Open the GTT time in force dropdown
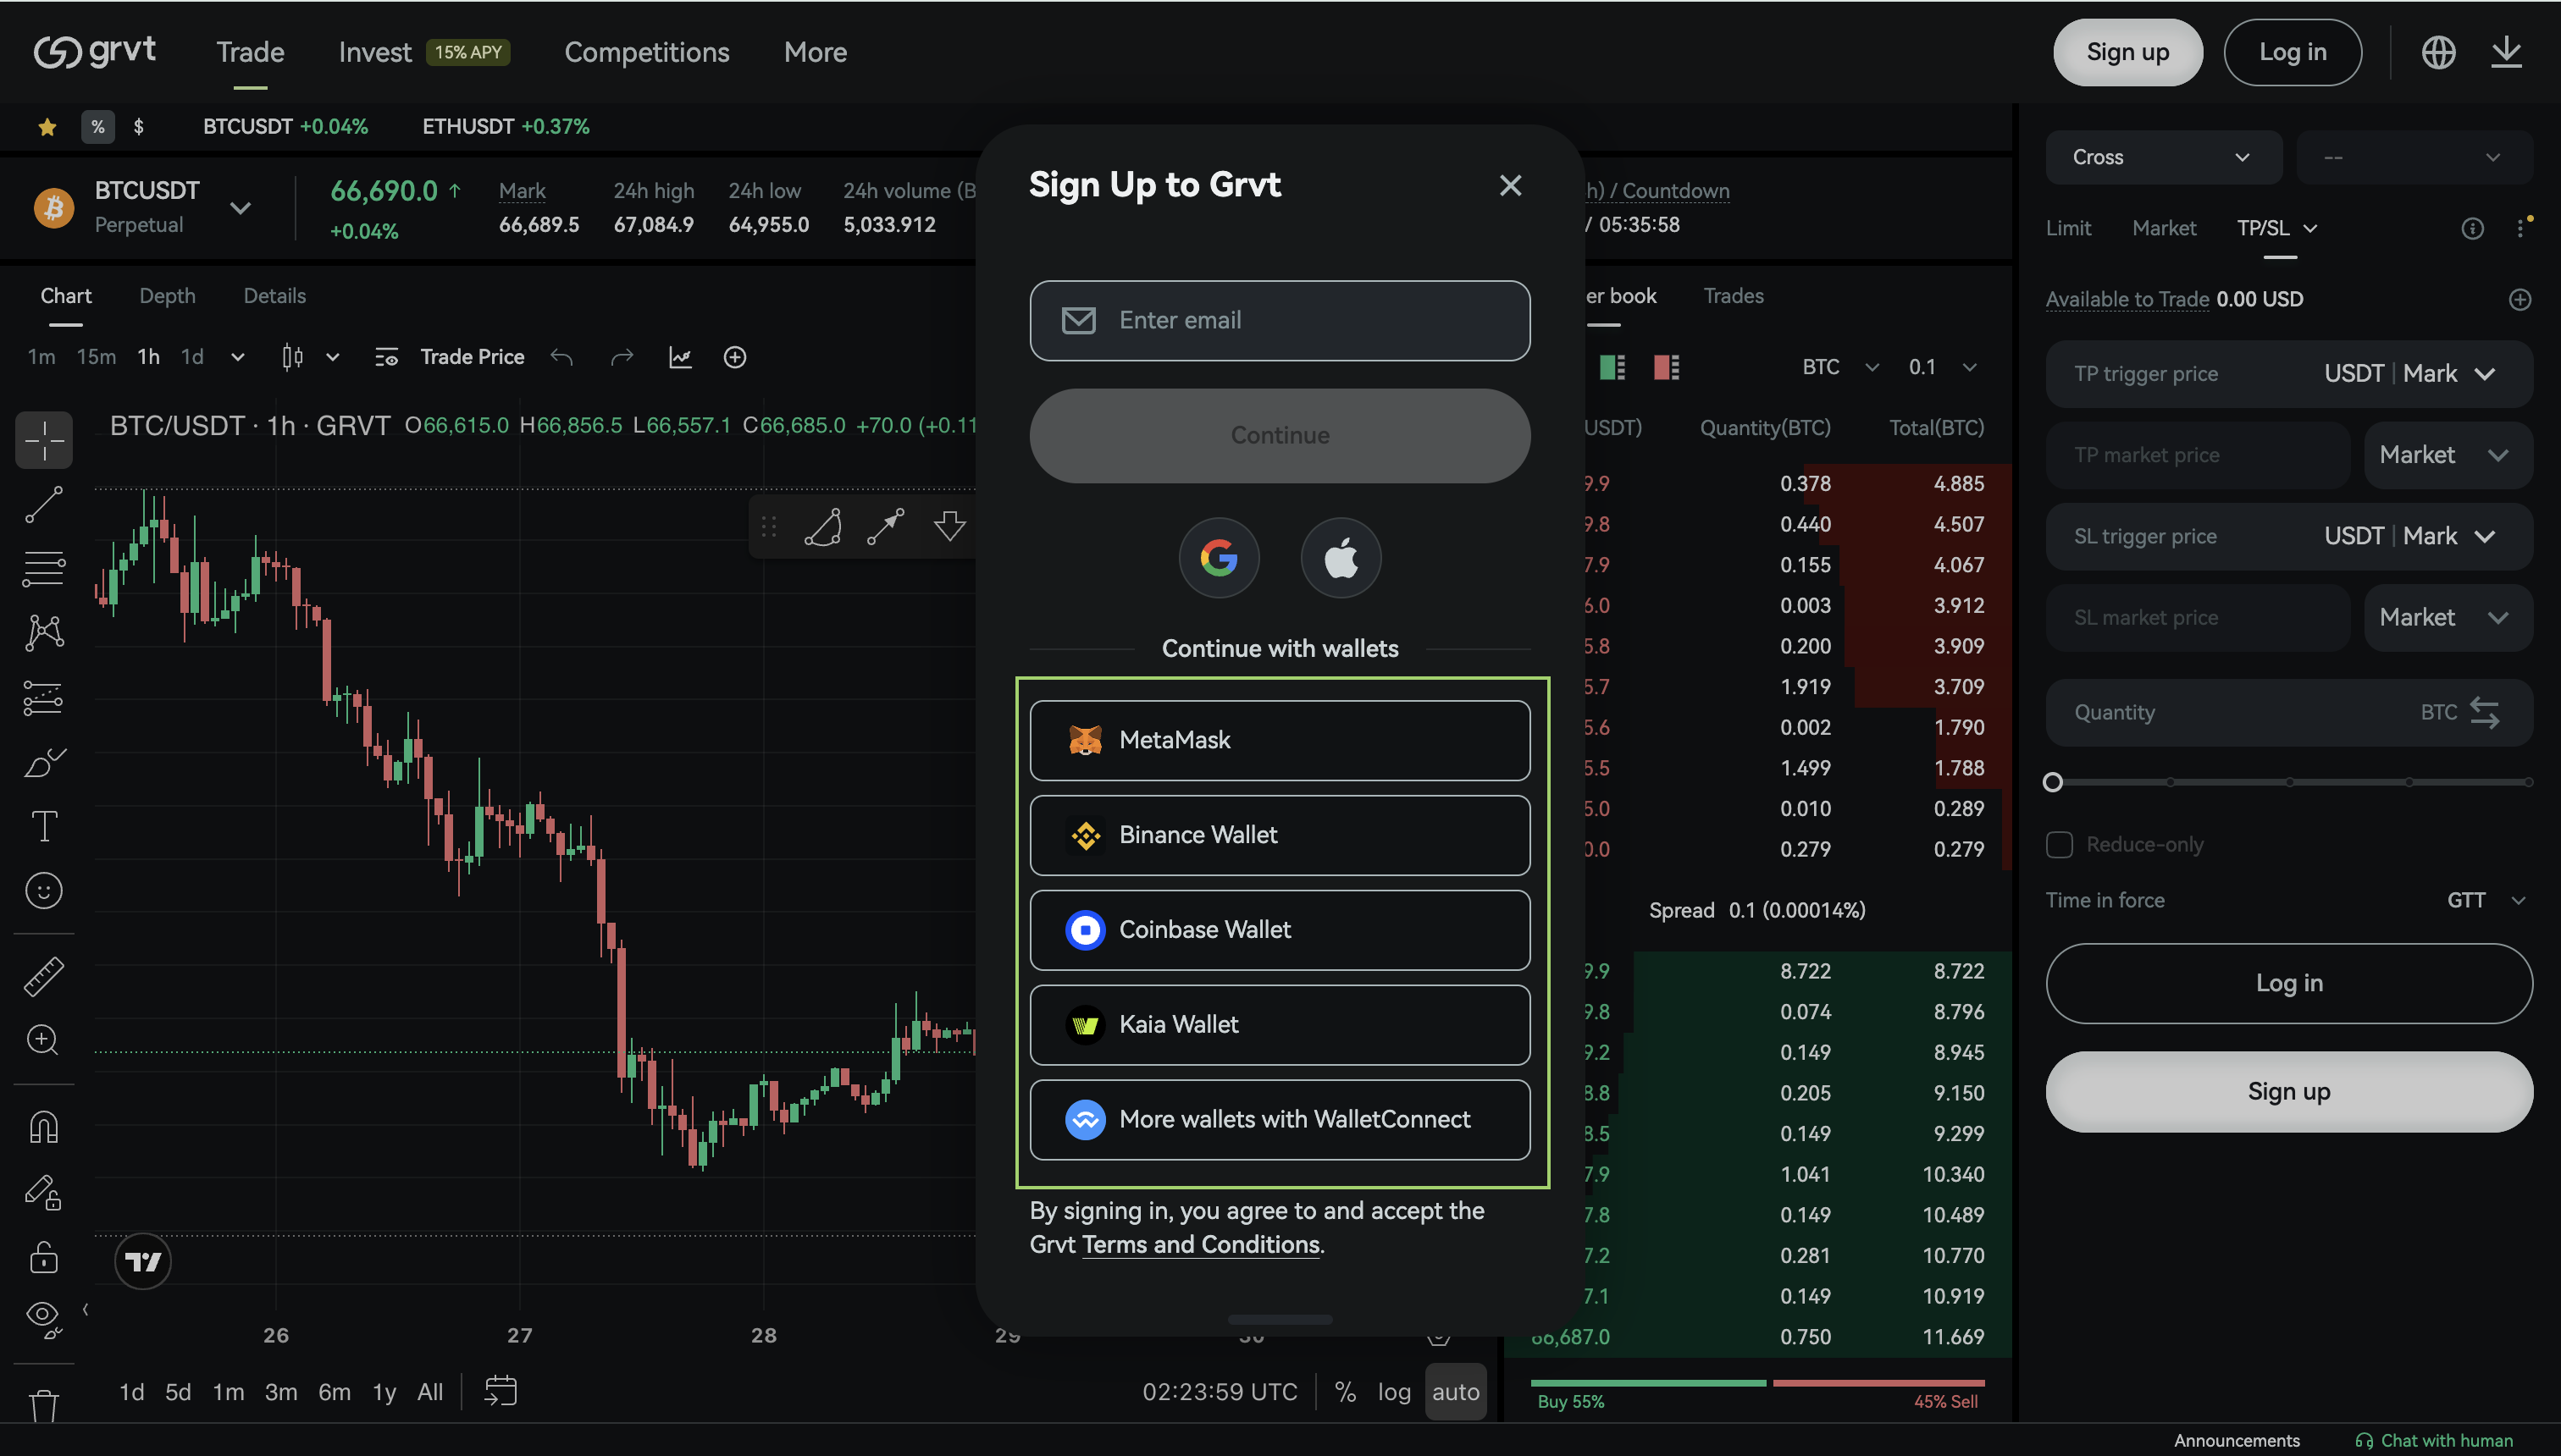Image resolution: width=2561 pixels, height=1456 pixels. click(2487, 900)
